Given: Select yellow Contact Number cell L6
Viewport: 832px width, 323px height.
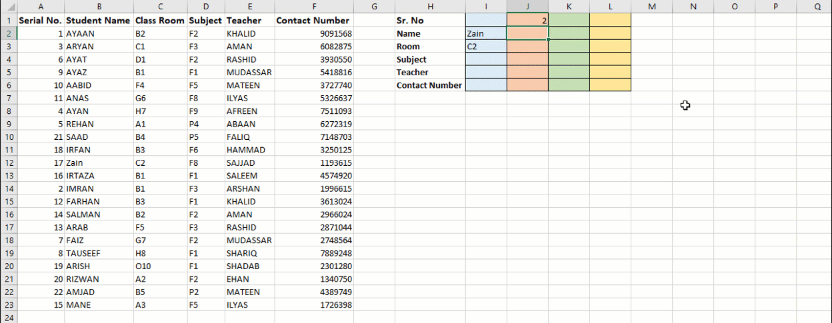Looking at the screenshot, I should (610, 85).
